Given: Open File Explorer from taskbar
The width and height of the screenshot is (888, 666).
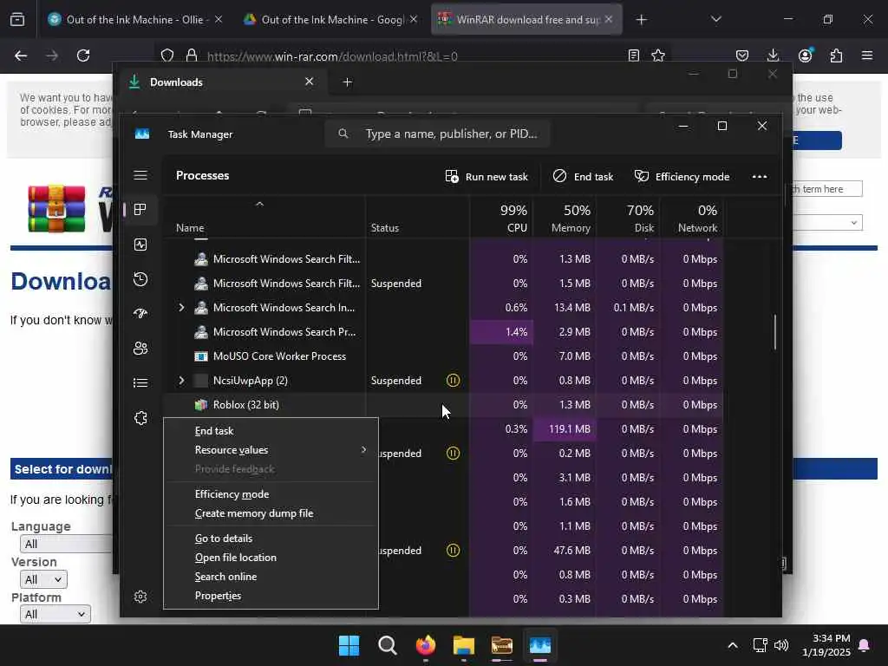Looking at the screenshot, I should pos(464,645).
